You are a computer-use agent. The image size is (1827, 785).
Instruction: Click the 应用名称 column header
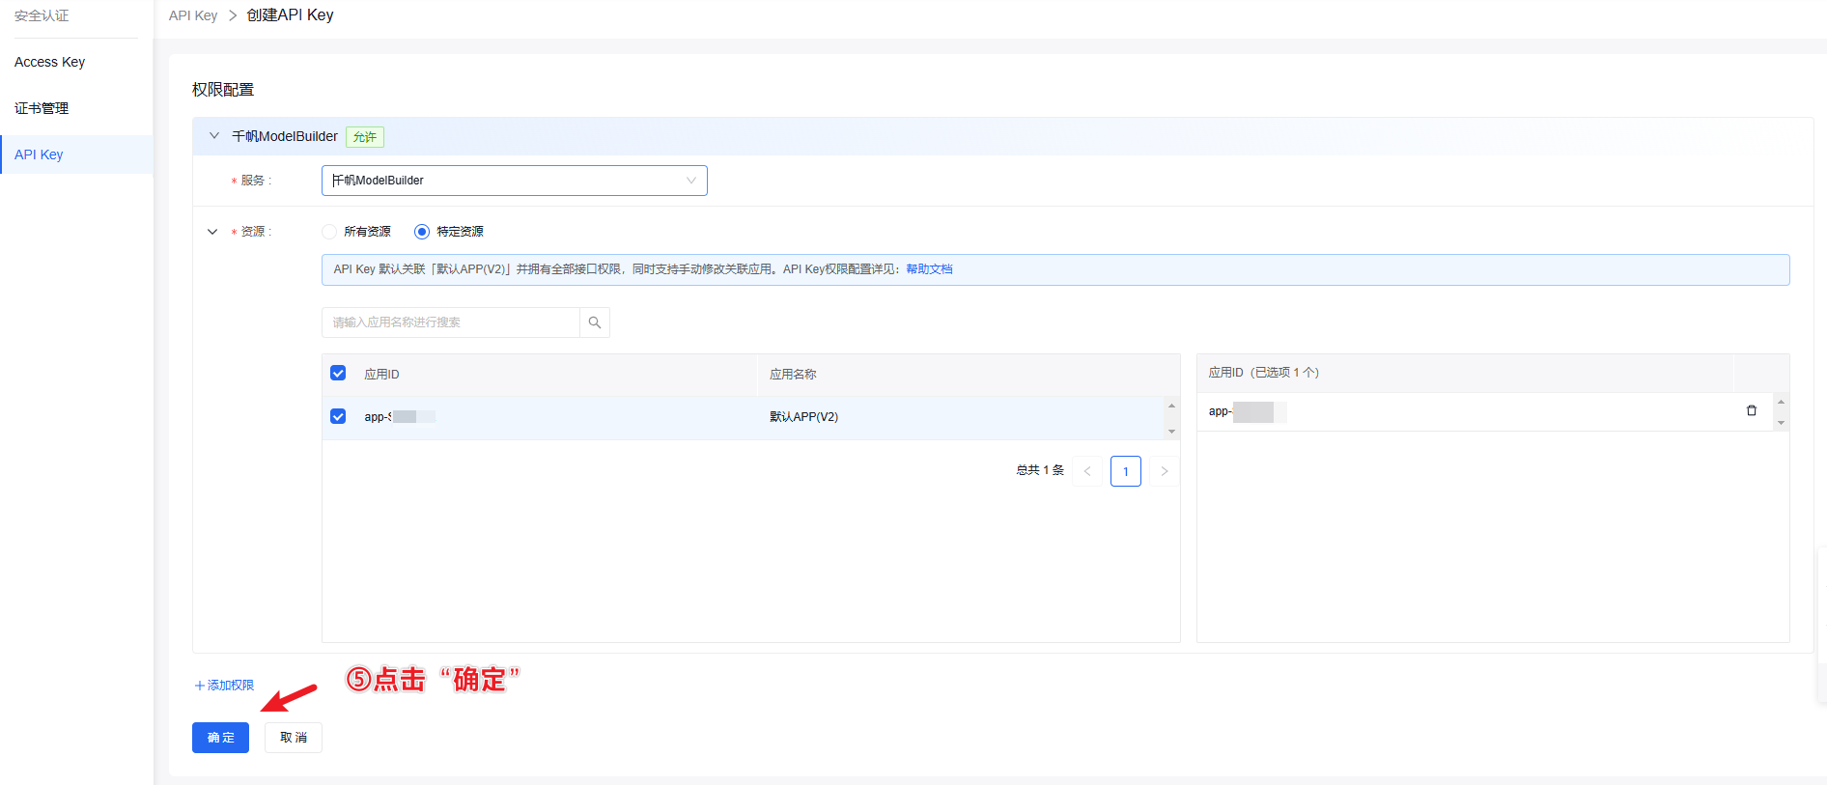point(793,375)
